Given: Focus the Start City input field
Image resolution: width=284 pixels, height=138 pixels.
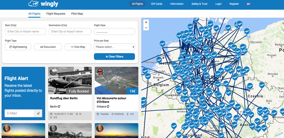Looking at the screenshot, I should tap(25, 32).
